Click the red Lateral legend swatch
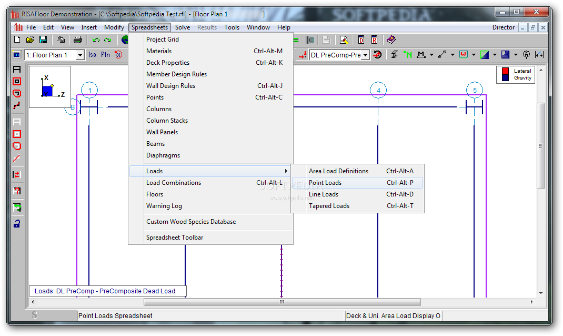Image resolution: width=563 pixels, height=336 pixels. (506, 71)
